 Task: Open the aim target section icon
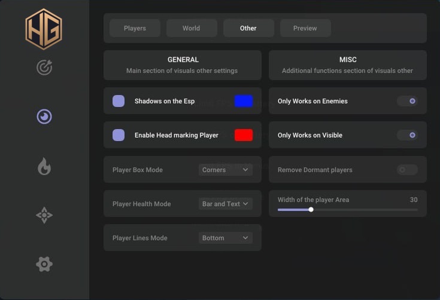pyautogui.click(x=44, y=68)
